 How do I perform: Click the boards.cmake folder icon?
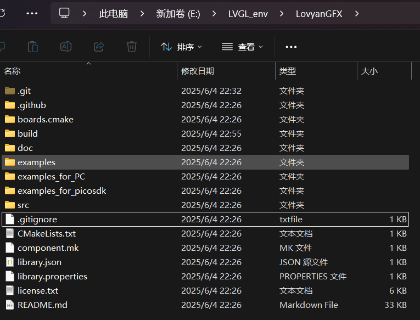point(10,119)
